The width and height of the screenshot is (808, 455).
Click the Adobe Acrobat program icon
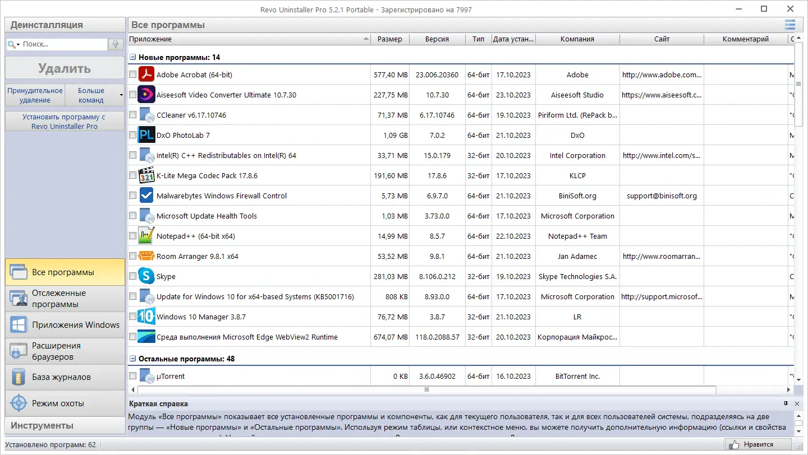point(146,75)
